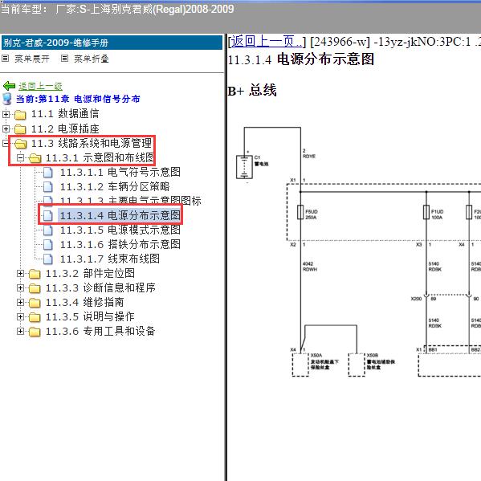Click folder icon of 11.3.5 说明与操作
The width and height of the screenshot is (481, 481).
click(35, 317)
